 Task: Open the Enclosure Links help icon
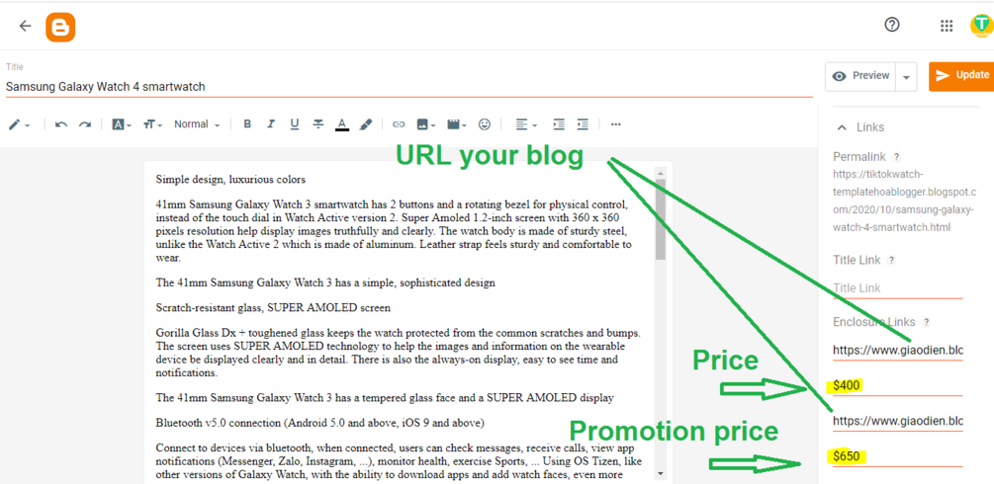coord(927,322)
